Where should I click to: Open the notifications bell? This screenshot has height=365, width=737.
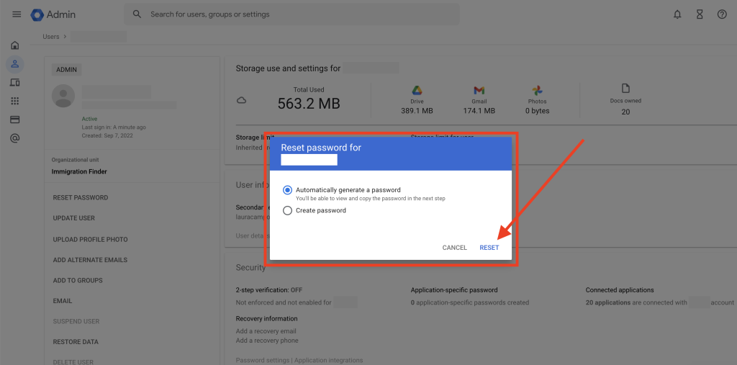(x=677, y=14)
